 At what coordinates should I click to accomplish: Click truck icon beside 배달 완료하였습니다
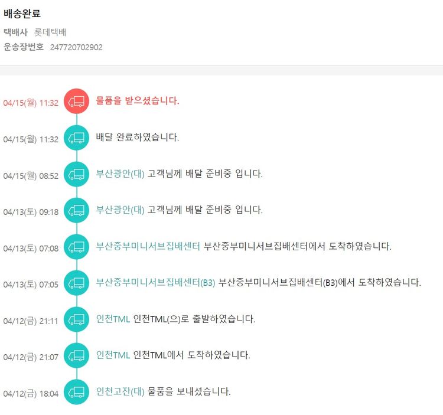pyautogui.click(x=76, y=138)
